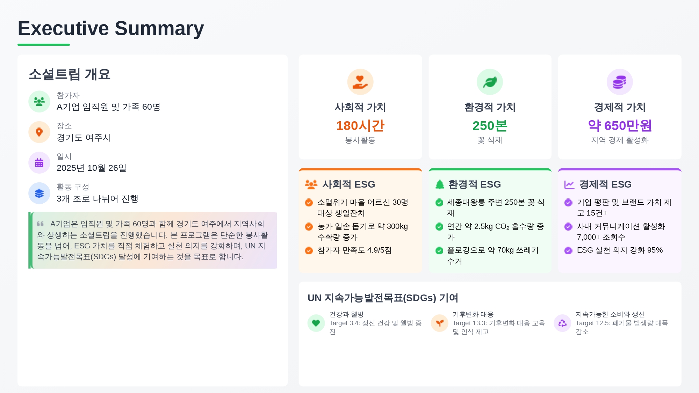Click the heart-in-hand icon above 사회적 가치
Viewport: 699px width, 393px height.
click(x=360, y=82)
